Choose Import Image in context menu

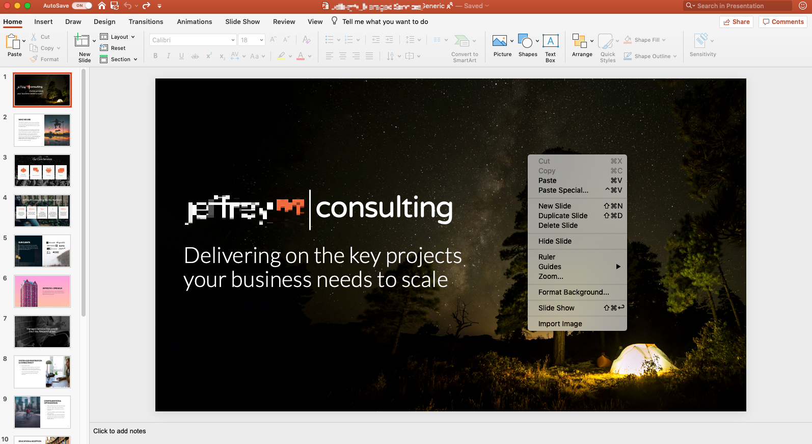pyautogui.click(x=577, y=324)
